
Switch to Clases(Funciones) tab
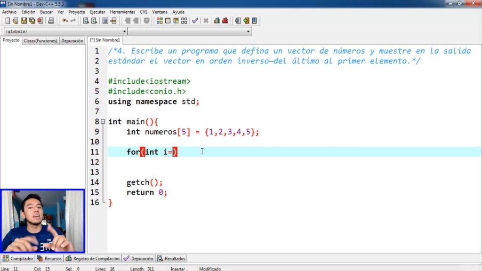pyautogui.click(x=40, y=40)
